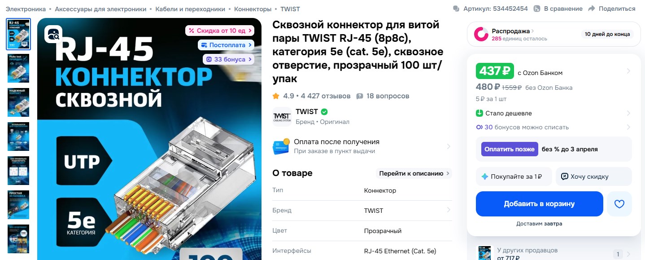Click the Хочу скидку button

[594, 176]
